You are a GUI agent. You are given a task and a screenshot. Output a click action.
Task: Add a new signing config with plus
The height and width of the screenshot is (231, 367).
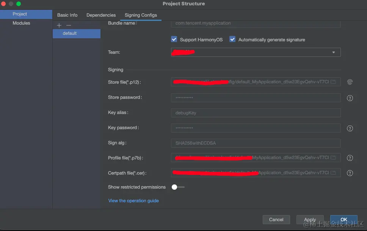coord(59,25)
